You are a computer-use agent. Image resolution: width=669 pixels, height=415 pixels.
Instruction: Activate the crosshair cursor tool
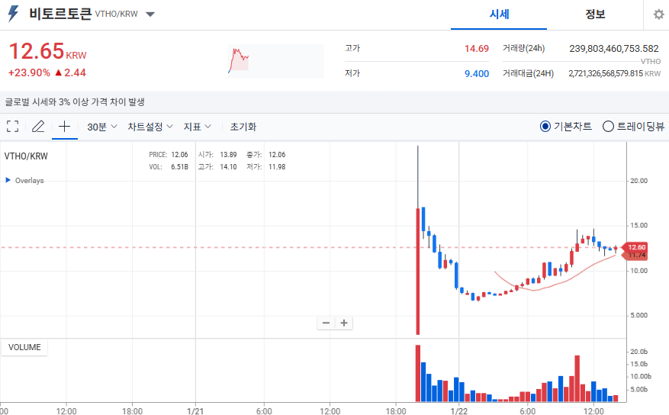[x=64, y=126]
